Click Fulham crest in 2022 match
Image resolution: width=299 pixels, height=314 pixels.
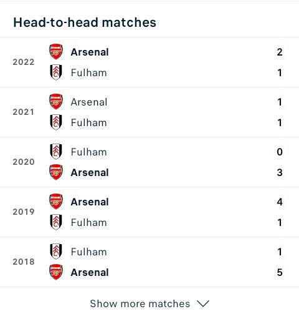click(56, 72)
